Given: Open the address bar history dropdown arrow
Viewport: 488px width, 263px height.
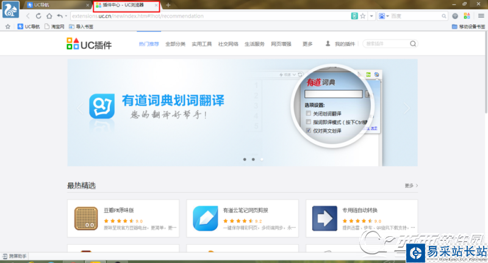Looking at the screenshot, I should (371, 16).
